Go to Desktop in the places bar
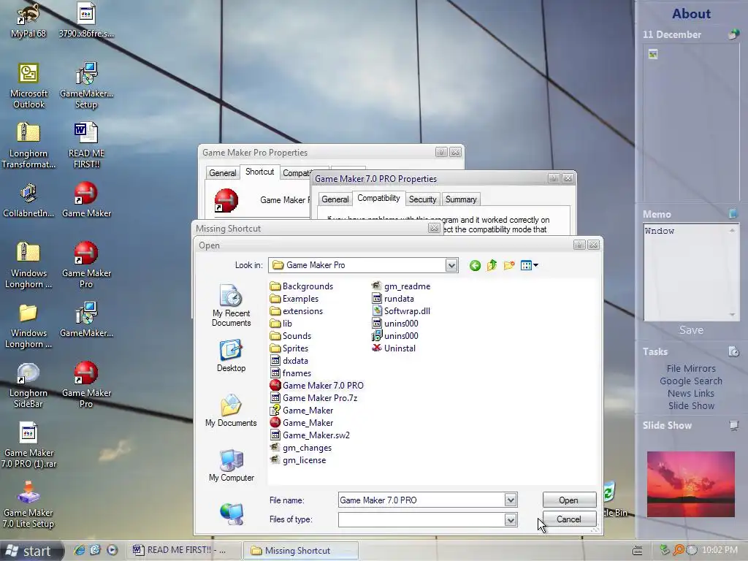 tap(232, 356)
